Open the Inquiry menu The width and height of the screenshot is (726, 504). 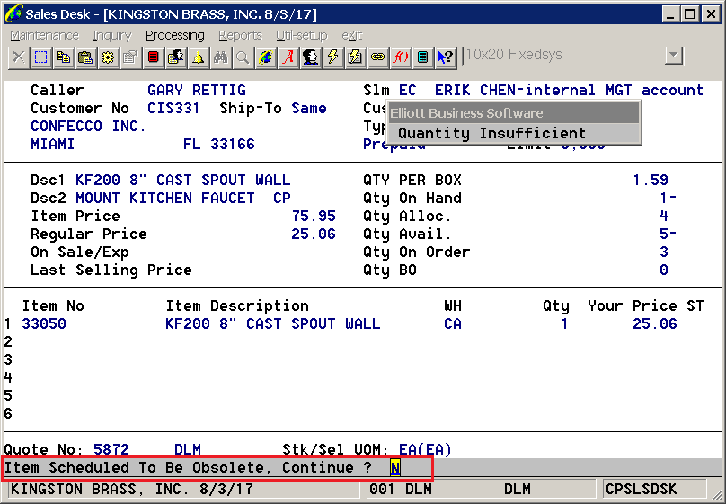pos(112,36)
